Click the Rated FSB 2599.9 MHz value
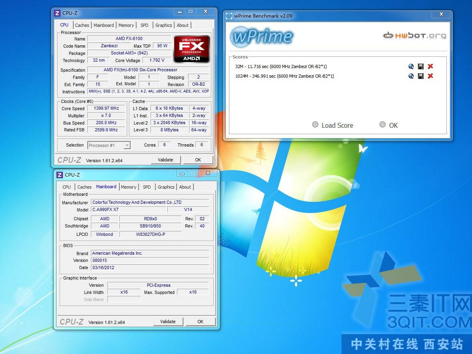472x354 pixels. click(106, 130)
